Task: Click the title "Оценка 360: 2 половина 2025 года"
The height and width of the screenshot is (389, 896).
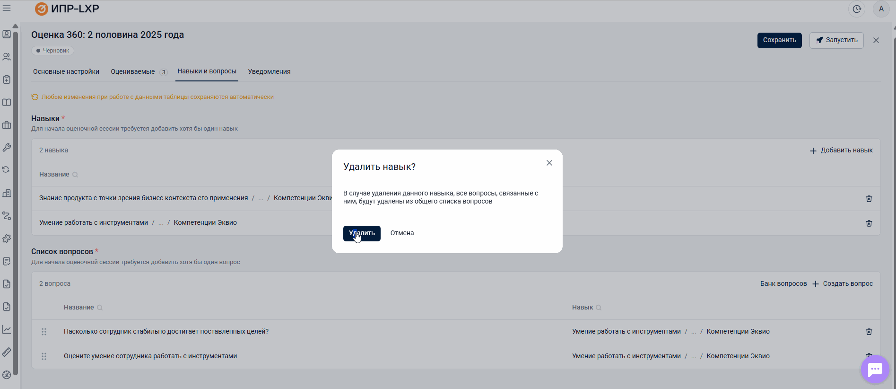Action: click(108, 35)
